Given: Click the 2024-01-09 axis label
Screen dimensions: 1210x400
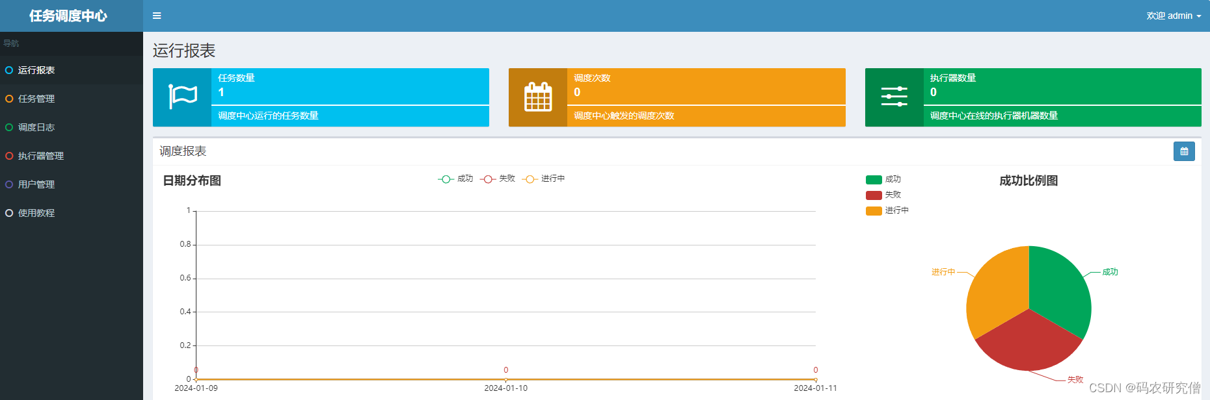Looking at the screenshot, I should [196, 388].
